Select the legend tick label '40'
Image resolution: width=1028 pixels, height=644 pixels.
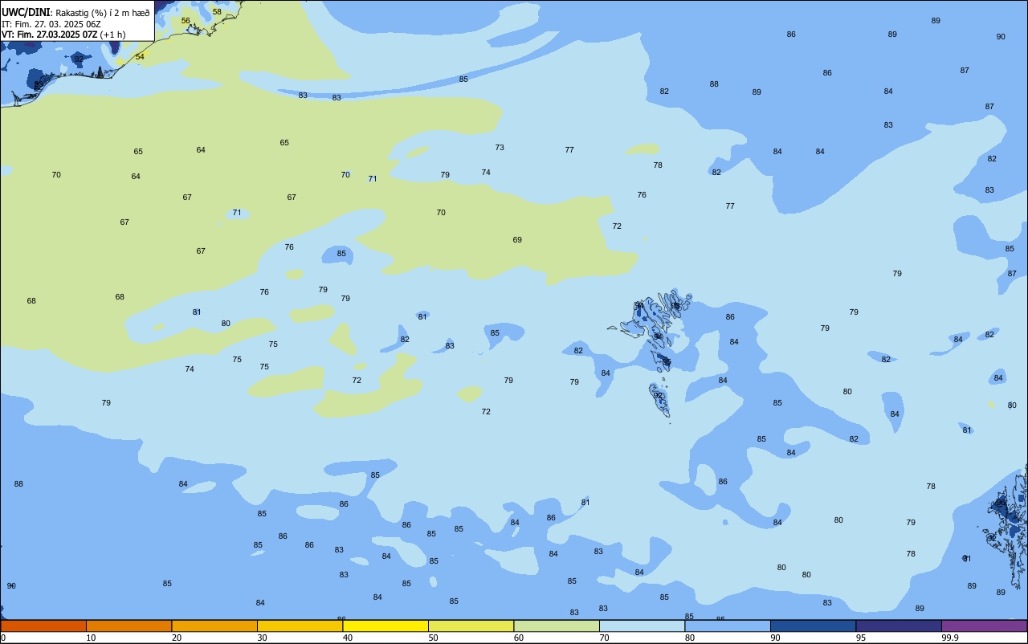pyautogui.click(x=348, y=638)
